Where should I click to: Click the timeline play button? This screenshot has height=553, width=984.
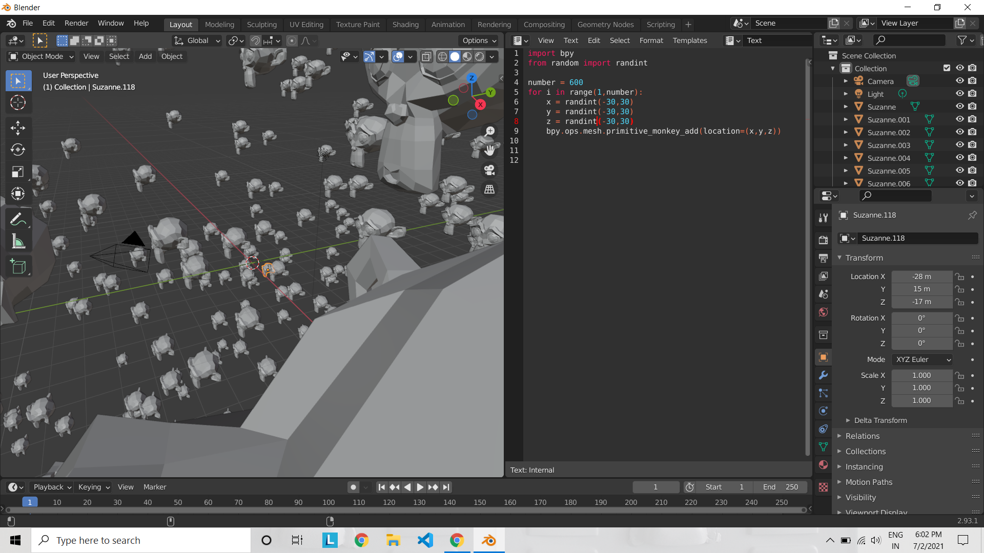pyautogui.click(x=420, y=487)
